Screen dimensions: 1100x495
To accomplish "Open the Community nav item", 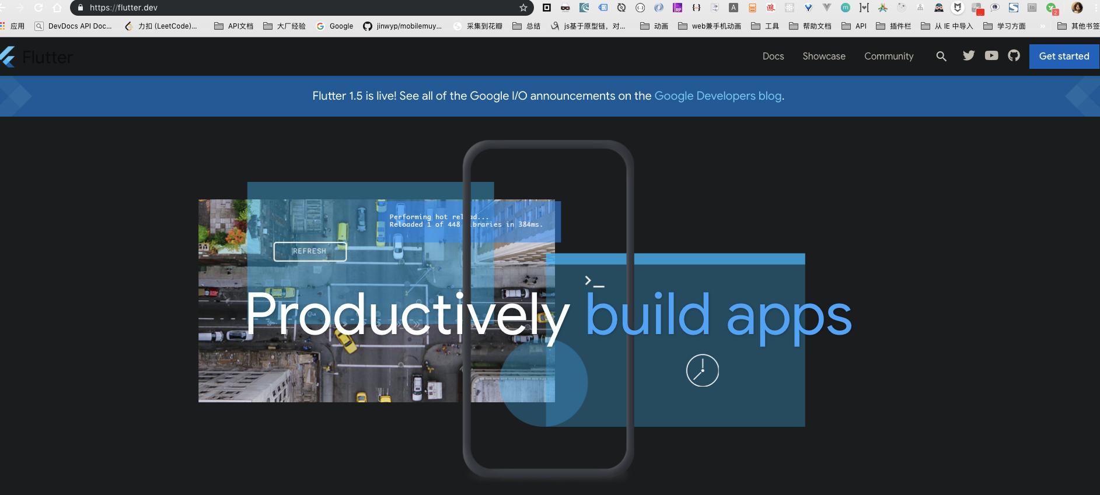I will (889, 57).
